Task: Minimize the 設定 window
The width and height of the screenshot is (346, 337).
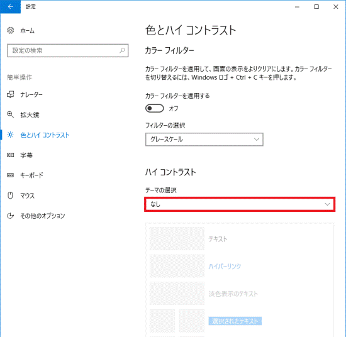Action: 297,7
